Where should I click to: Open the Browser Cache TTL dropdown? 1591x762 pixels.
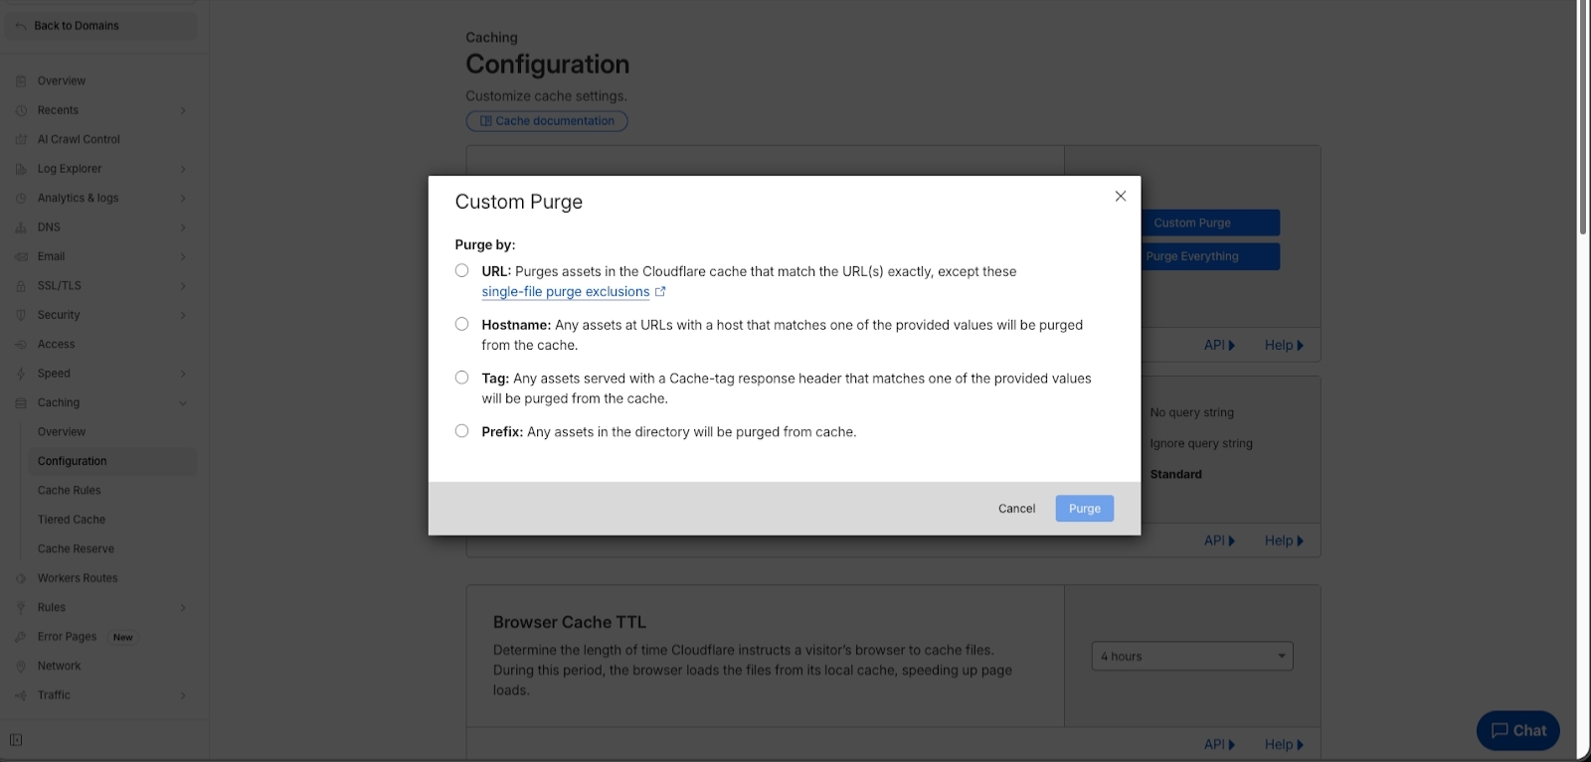click(x=1192, y=656)
